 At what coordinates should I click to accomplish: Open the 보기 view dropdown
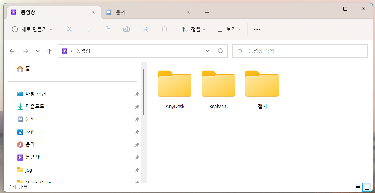pos(229,29)
